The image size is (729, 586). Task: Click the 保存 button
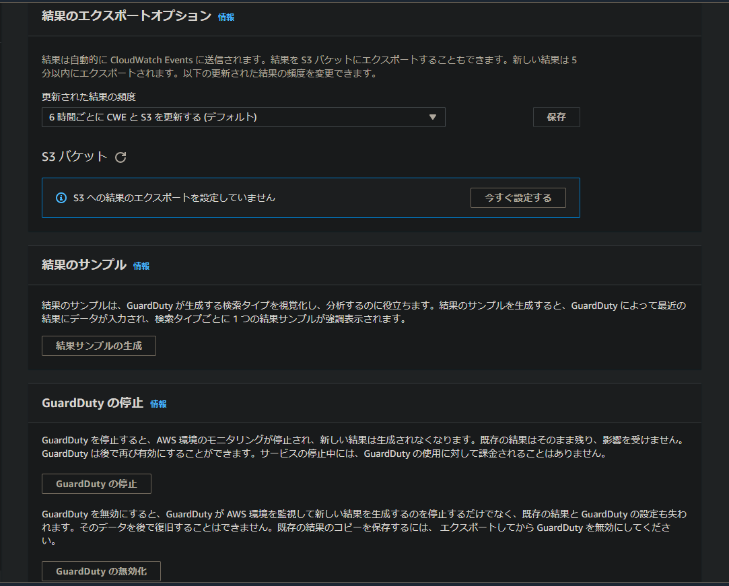pyautogui.click(x=556, y=117)
